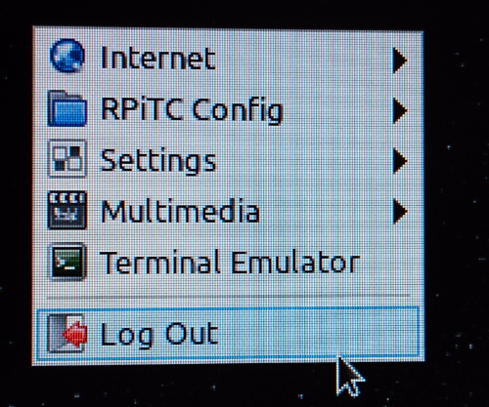
Task: Click the red arrow Log Out icon
Action: tap(67, 333)
